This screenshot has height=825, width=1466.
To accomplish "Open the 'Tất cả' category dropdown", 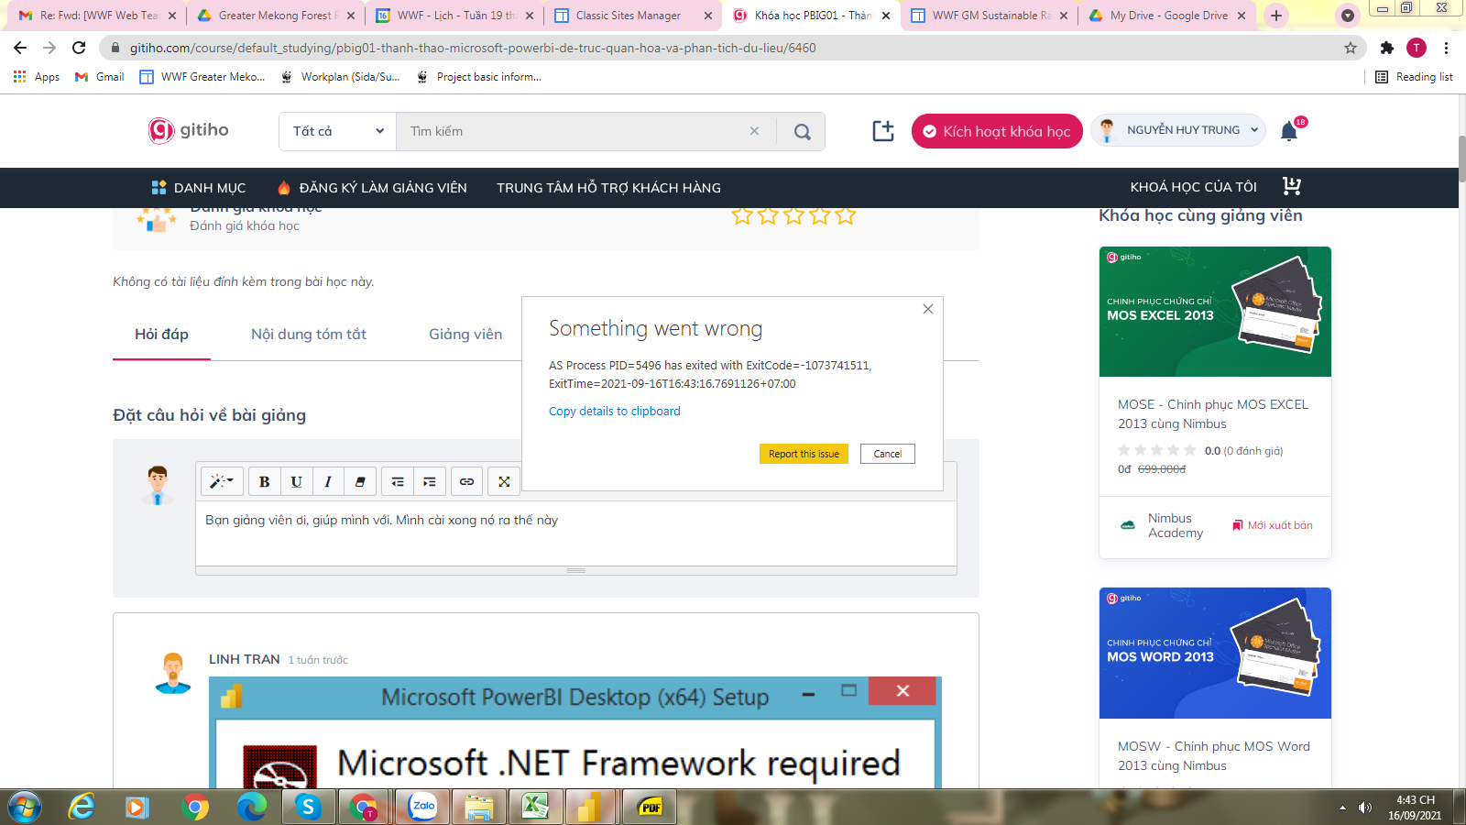I will point(337,131).
